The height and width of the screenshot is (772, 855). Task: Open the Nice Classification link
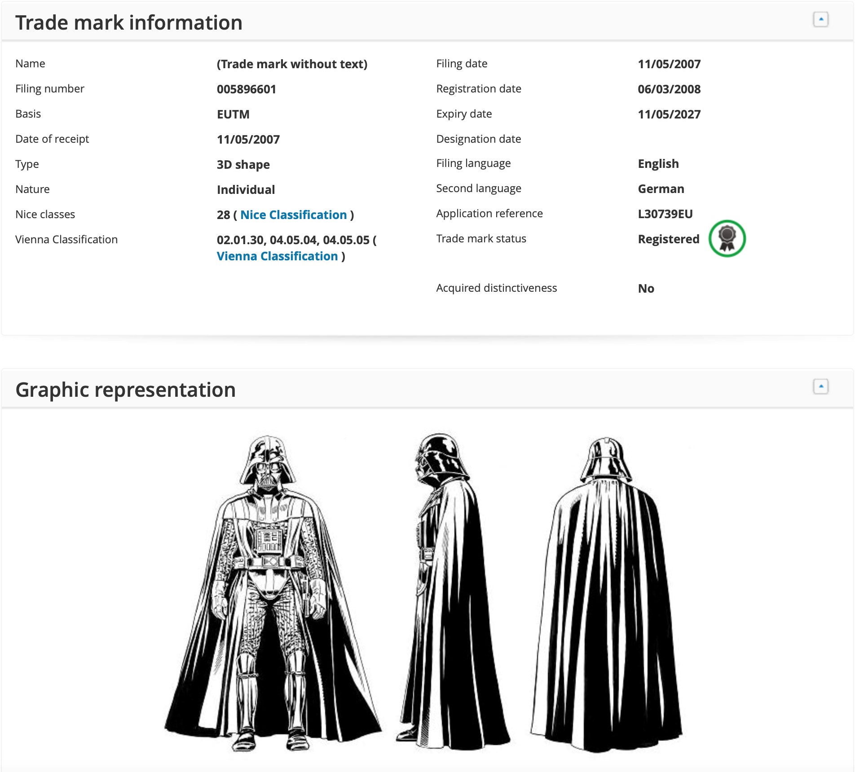[293, 215]
